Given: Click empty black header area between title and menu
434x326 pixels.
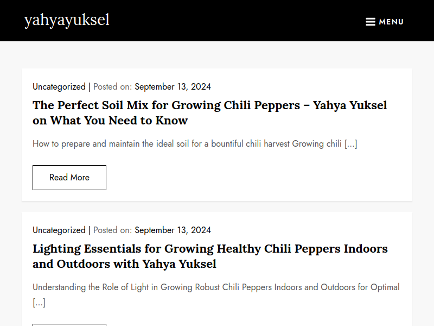Looking at the screenshot, I should [235, 21].
